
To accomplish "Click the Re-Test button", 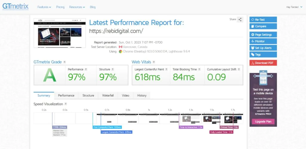I will (x=263, y=19).
